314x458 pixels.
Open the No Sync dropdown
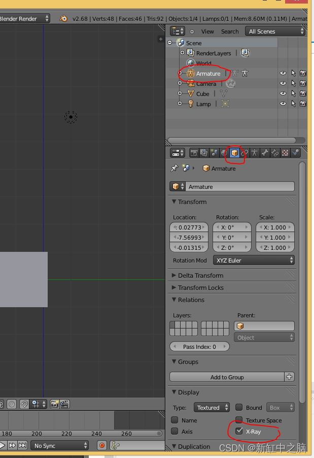click(x=59, y=445)
